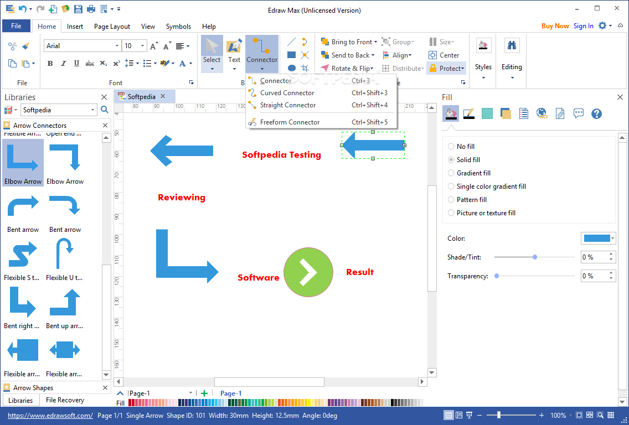629x425 pixels.
Task: Pick the Select pointer tool
Action: (212, 53)
